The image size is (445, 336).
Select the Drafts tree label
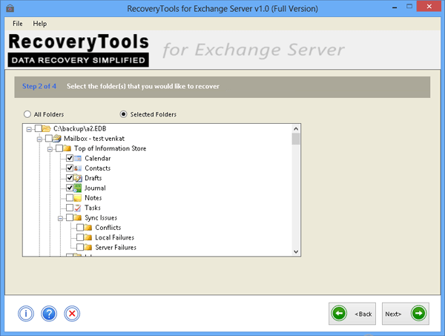coord(93,178)
